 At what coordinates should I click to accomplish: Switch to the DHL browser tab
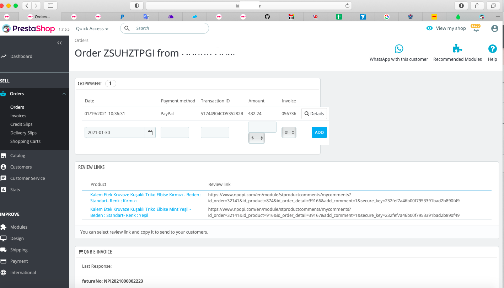click(434, 17)
